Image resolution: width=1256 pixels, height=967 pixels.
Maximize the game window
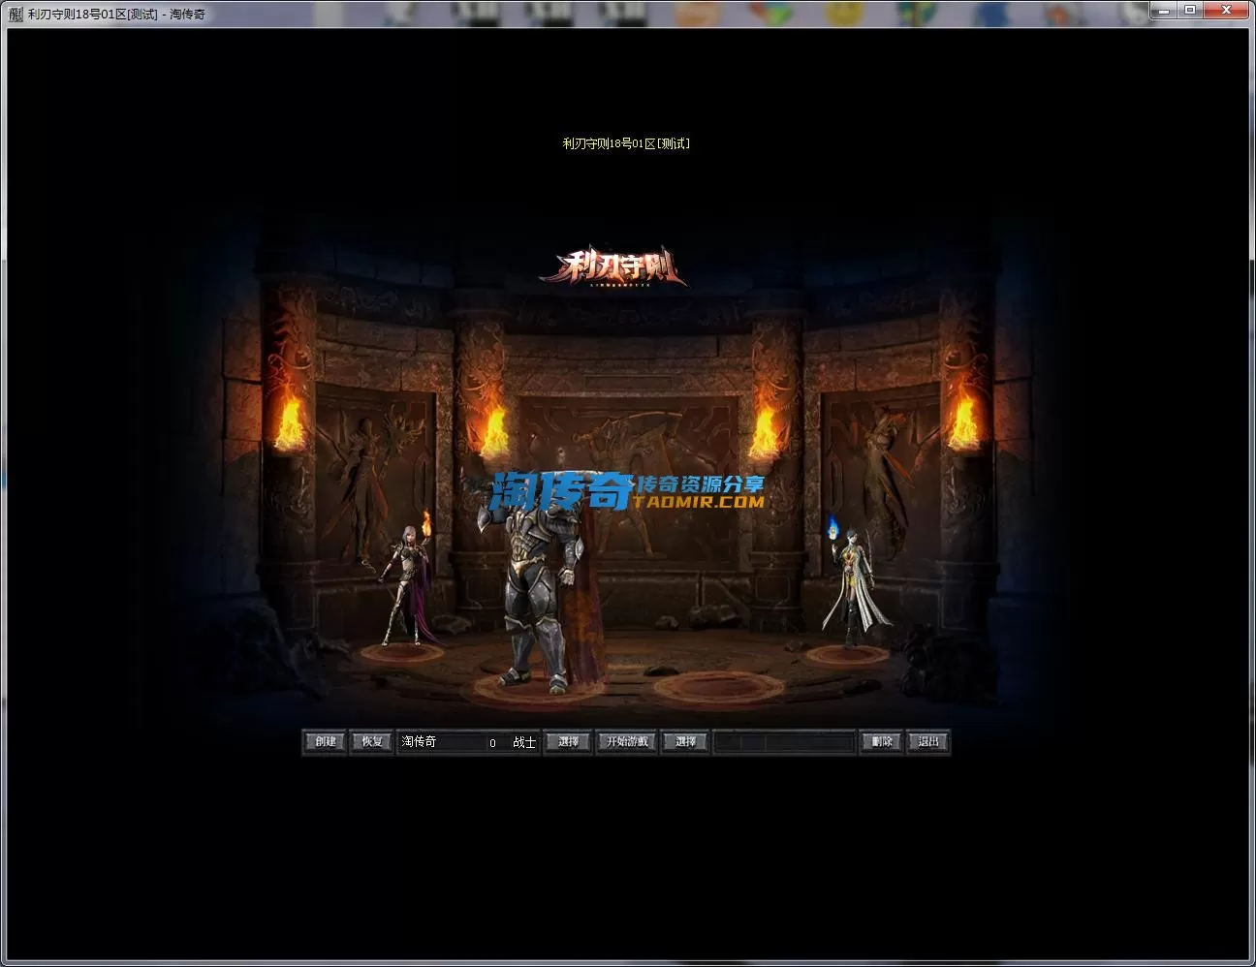point(1191,10)
